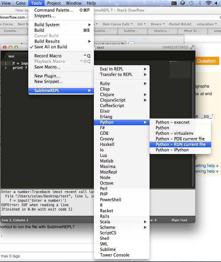The image size is (221, 262).
Task: Expand the Scala REPL submenu
Action: pos(122,222)
